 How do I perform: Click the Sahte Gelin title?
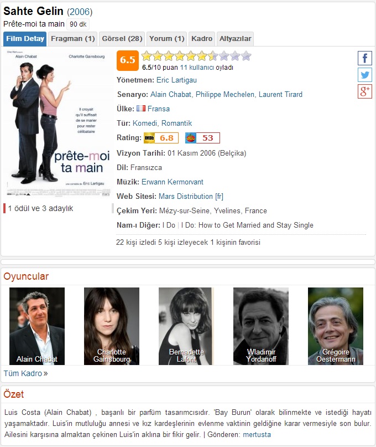33,11
